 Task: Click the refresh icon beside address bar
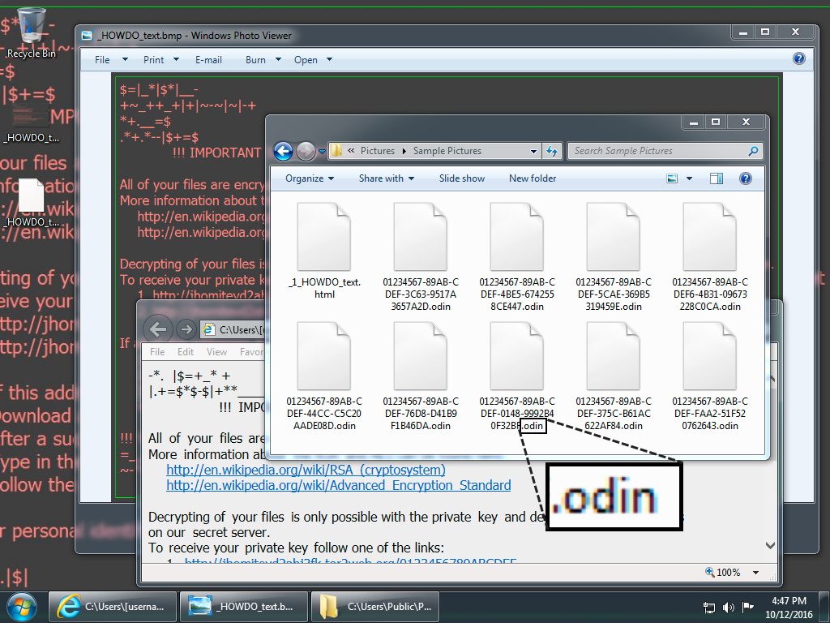pos(551,151)
